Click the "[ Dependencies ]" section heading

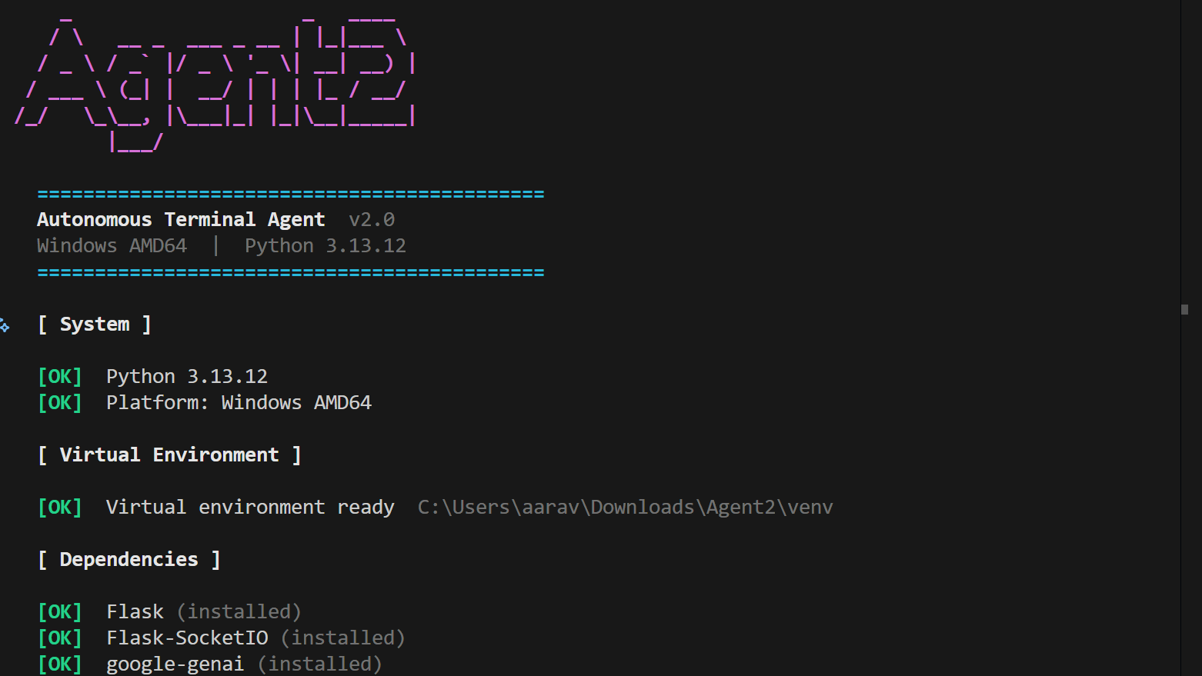[129, 560]
